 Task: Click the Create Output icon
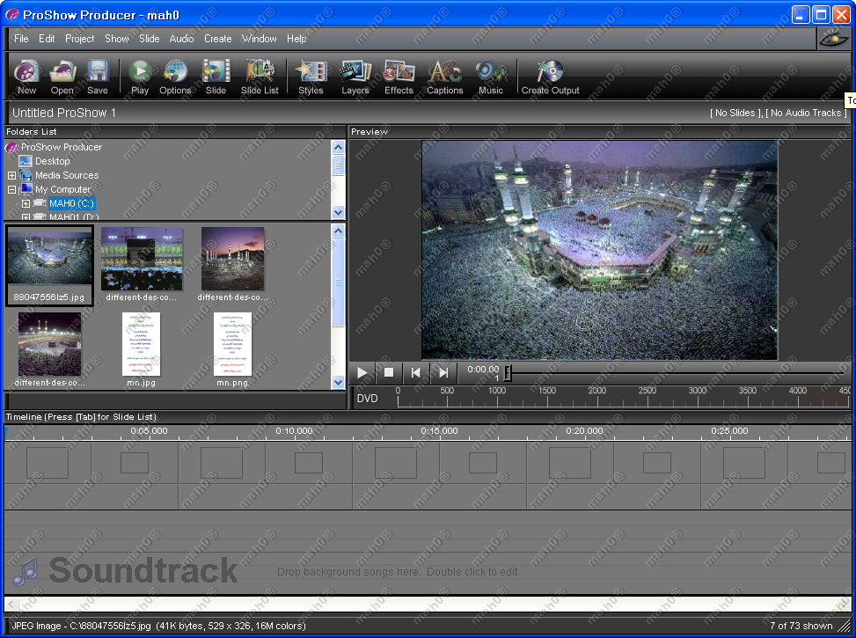(550, 76)
